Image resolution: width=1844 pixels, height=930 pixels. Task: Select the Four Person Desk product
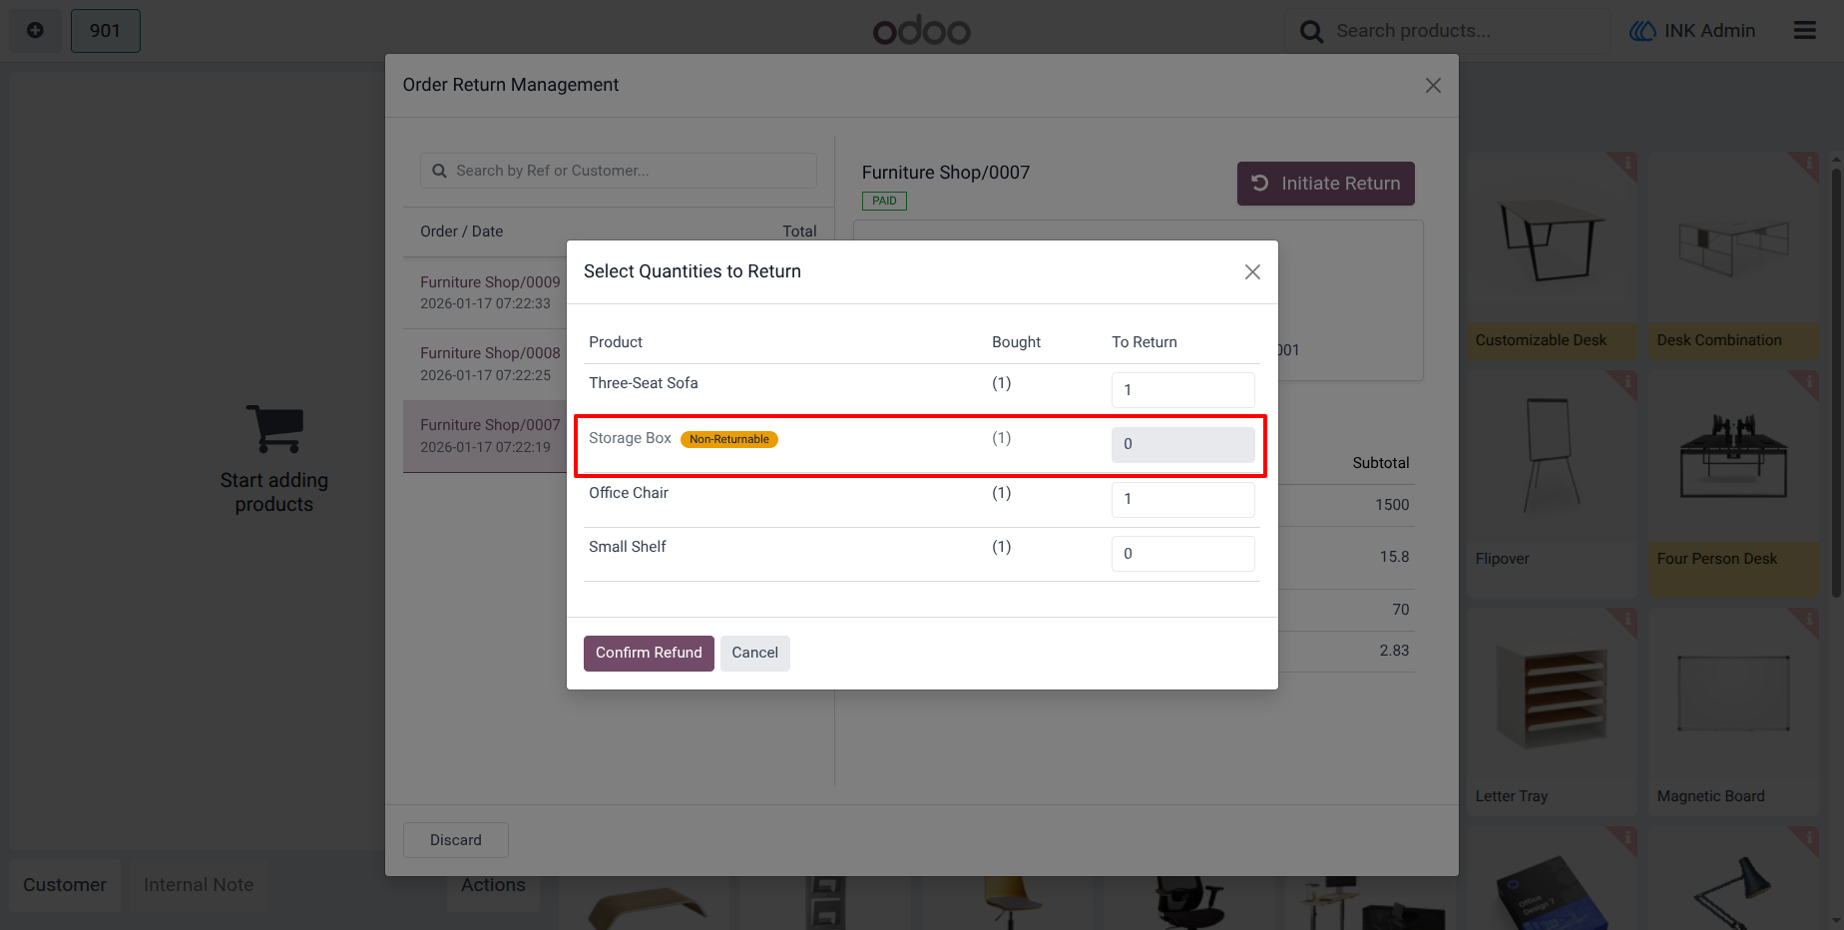pyautogui.click(x=1734, y=484)
